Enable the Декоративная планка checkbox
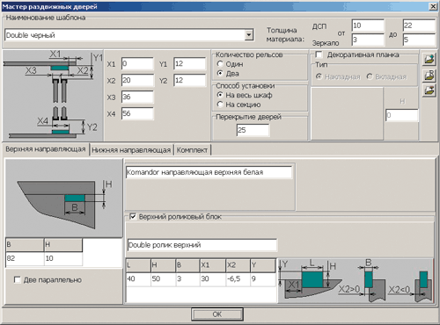The image size is (440, 325). [x=319, y=54]
